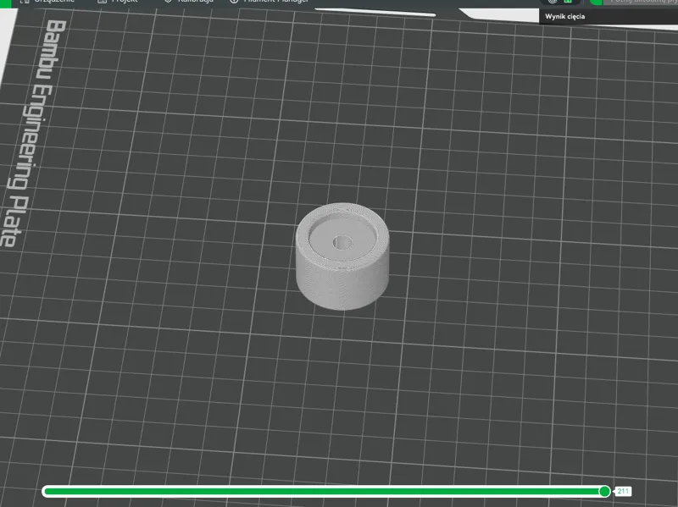Screen dimensions: 678x507
Task: Select the sliced cylindrical model on plate
Action: [342, 256]
